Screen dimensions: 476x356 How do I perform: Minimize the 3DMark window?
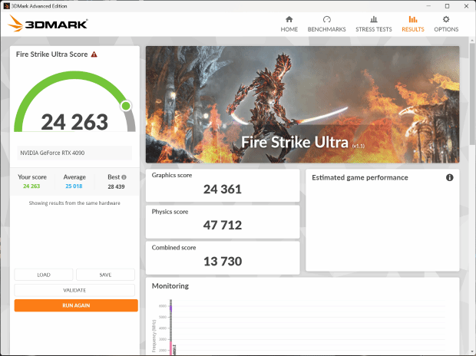pos(428,6)
